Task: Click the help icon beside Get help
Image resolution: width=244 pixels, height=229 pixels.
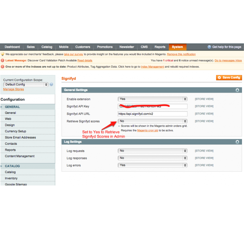Action: coord(209,47)
